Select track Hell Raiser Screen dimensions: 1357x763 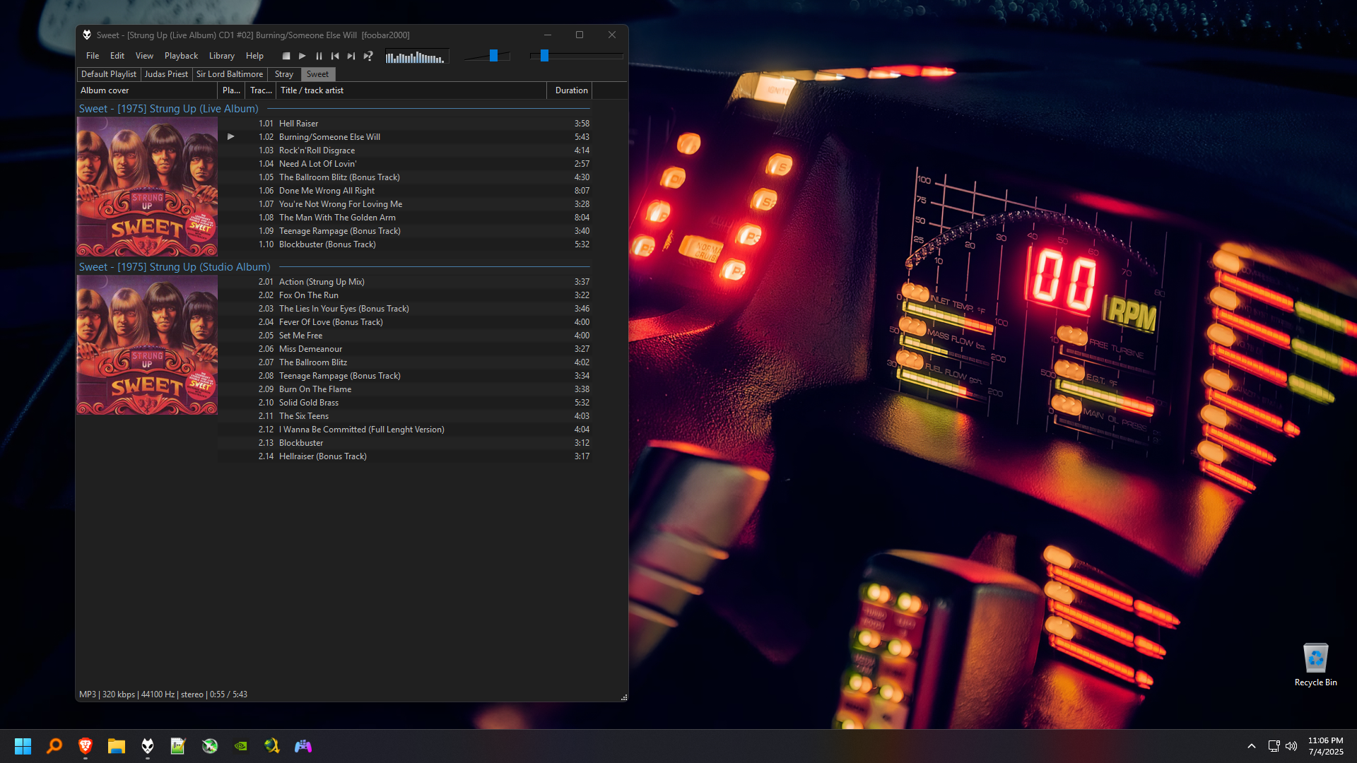click(405, 124)
